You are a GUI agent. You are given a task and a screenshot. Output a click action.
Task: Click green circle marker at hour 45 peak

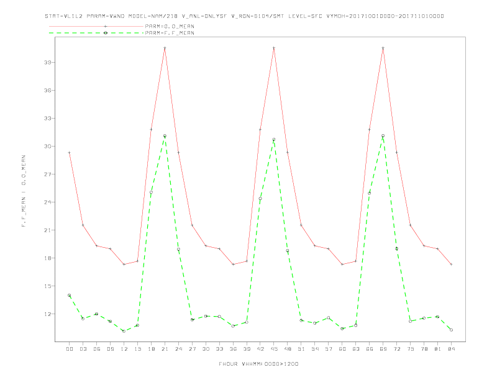coord(274,140)
